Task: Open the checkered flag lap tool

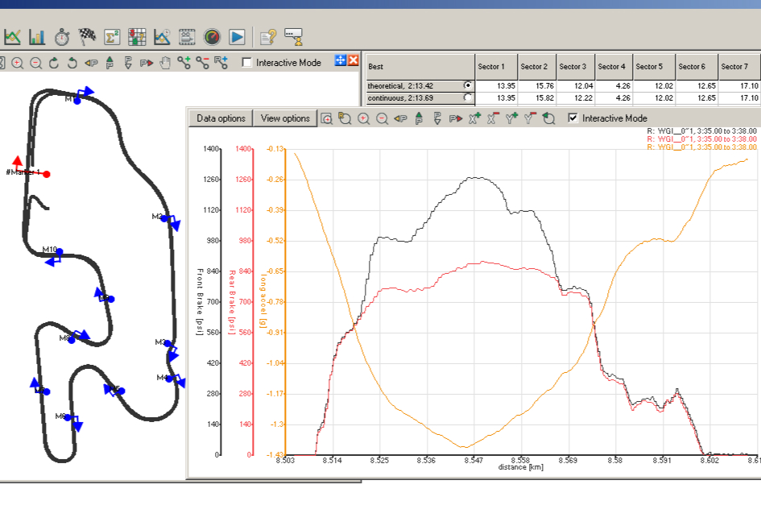Action: [87, 36]
